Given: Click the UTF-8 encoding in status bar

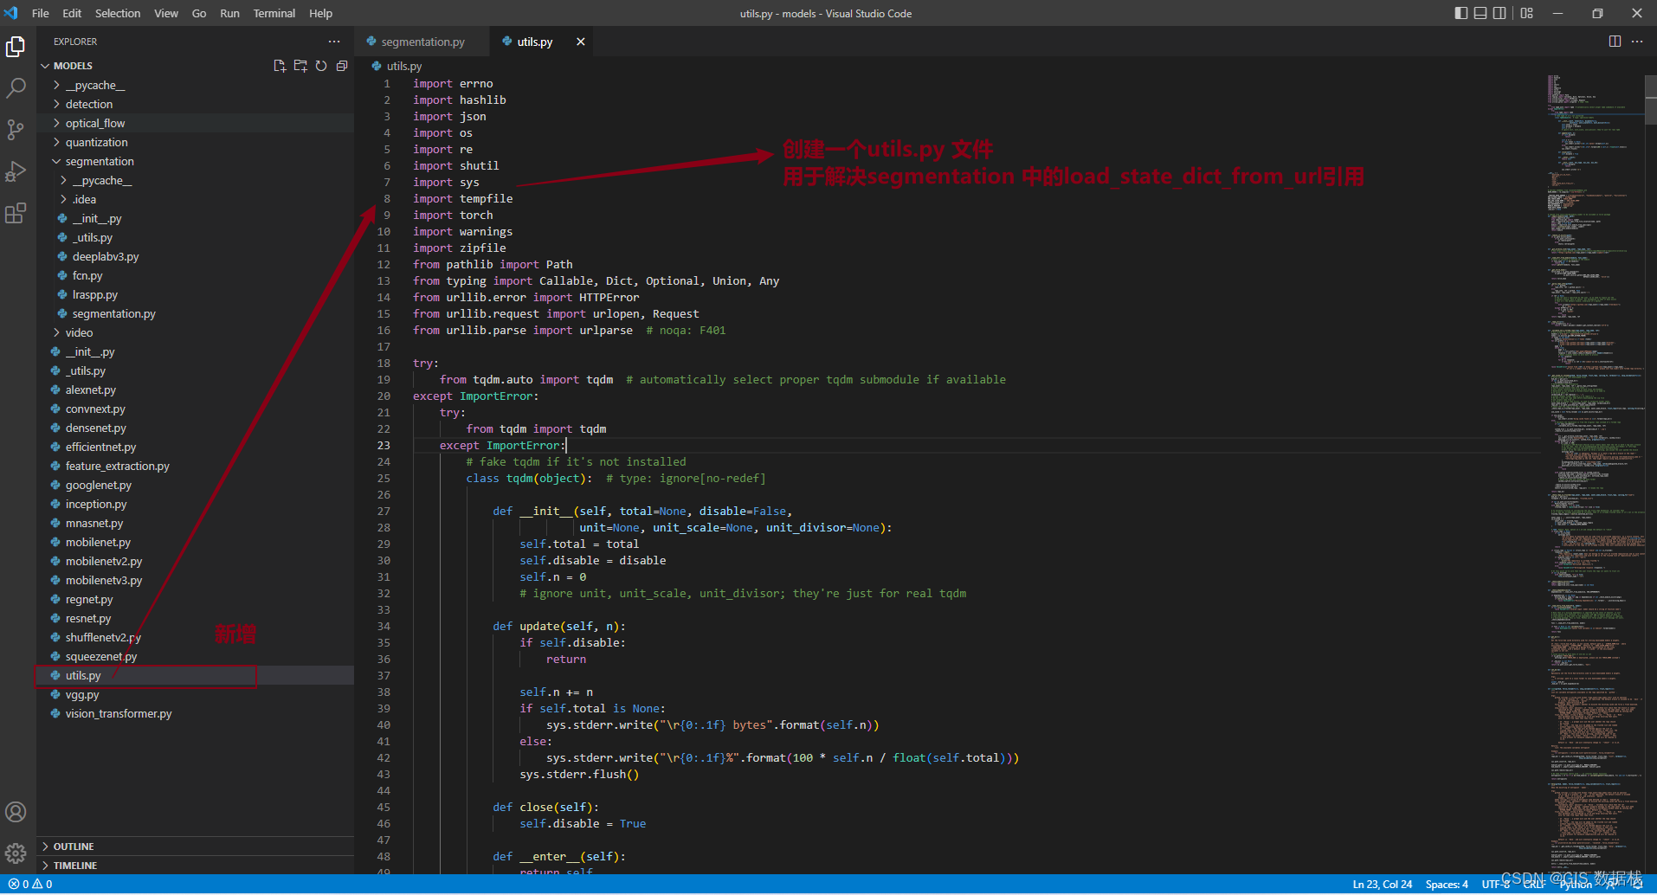Looking at the screenshot, I should 1496,884.
